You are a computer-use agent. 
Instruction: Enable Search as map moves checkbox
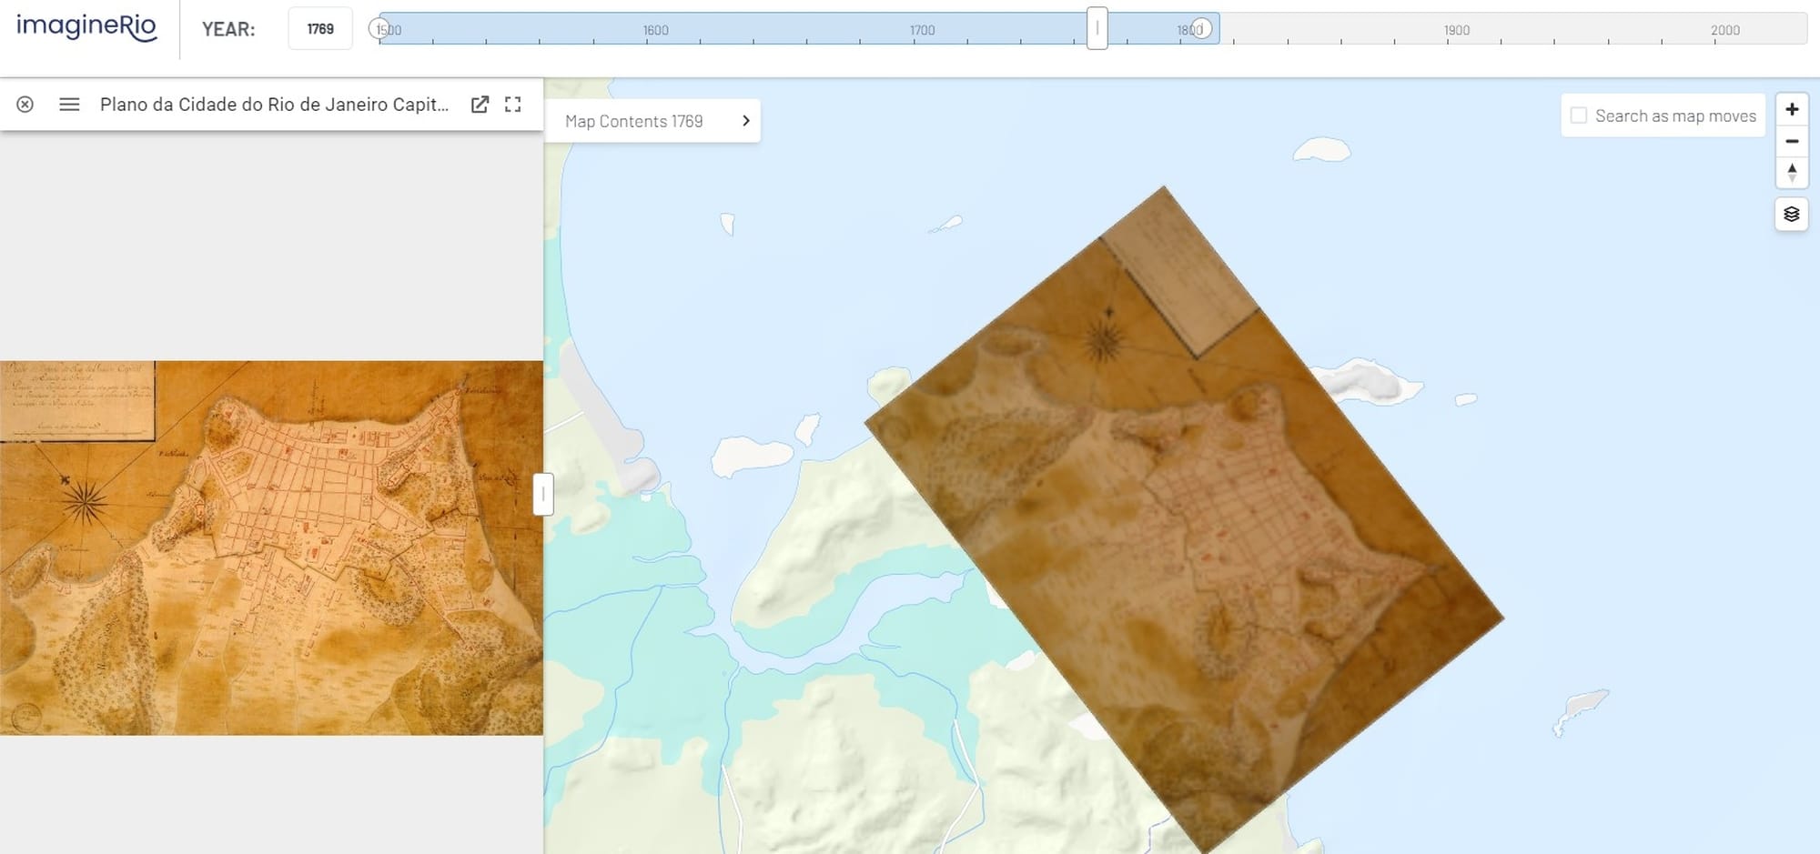point(1579,116)
